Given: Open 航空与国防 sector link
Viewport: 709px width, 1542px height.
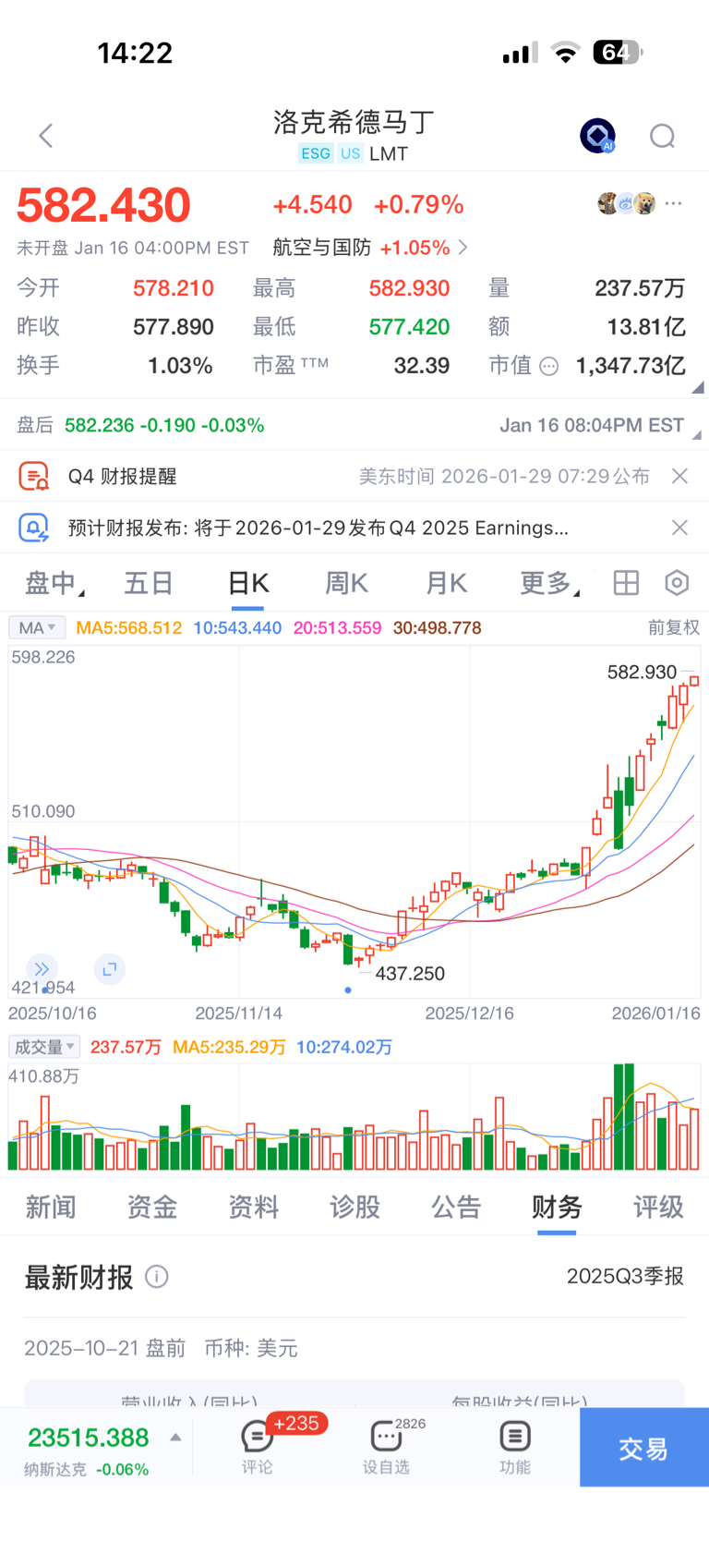Looking at the screenshot, I should click(370, 248).
